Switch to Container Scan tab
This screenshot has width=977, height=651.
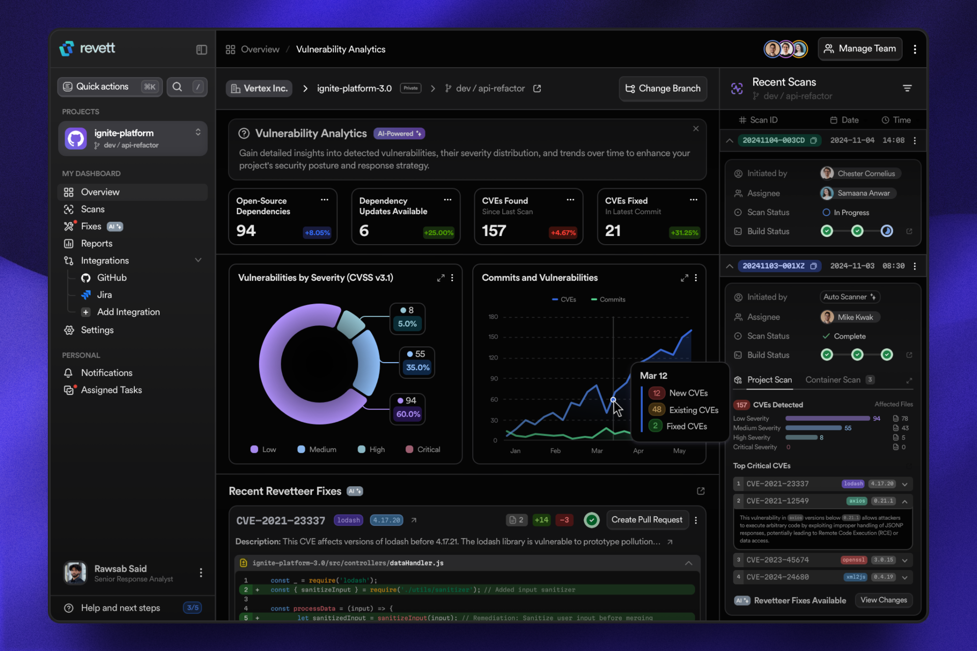[833, 380]
